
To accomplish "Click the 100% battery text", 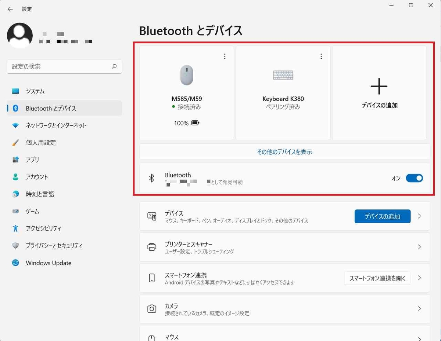I will point(181,123).
